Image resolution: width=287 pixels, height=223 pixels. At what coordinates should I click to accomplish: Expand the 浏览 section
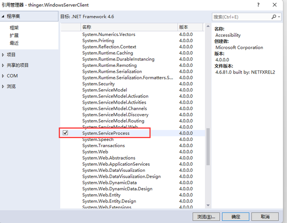point(3,87)
